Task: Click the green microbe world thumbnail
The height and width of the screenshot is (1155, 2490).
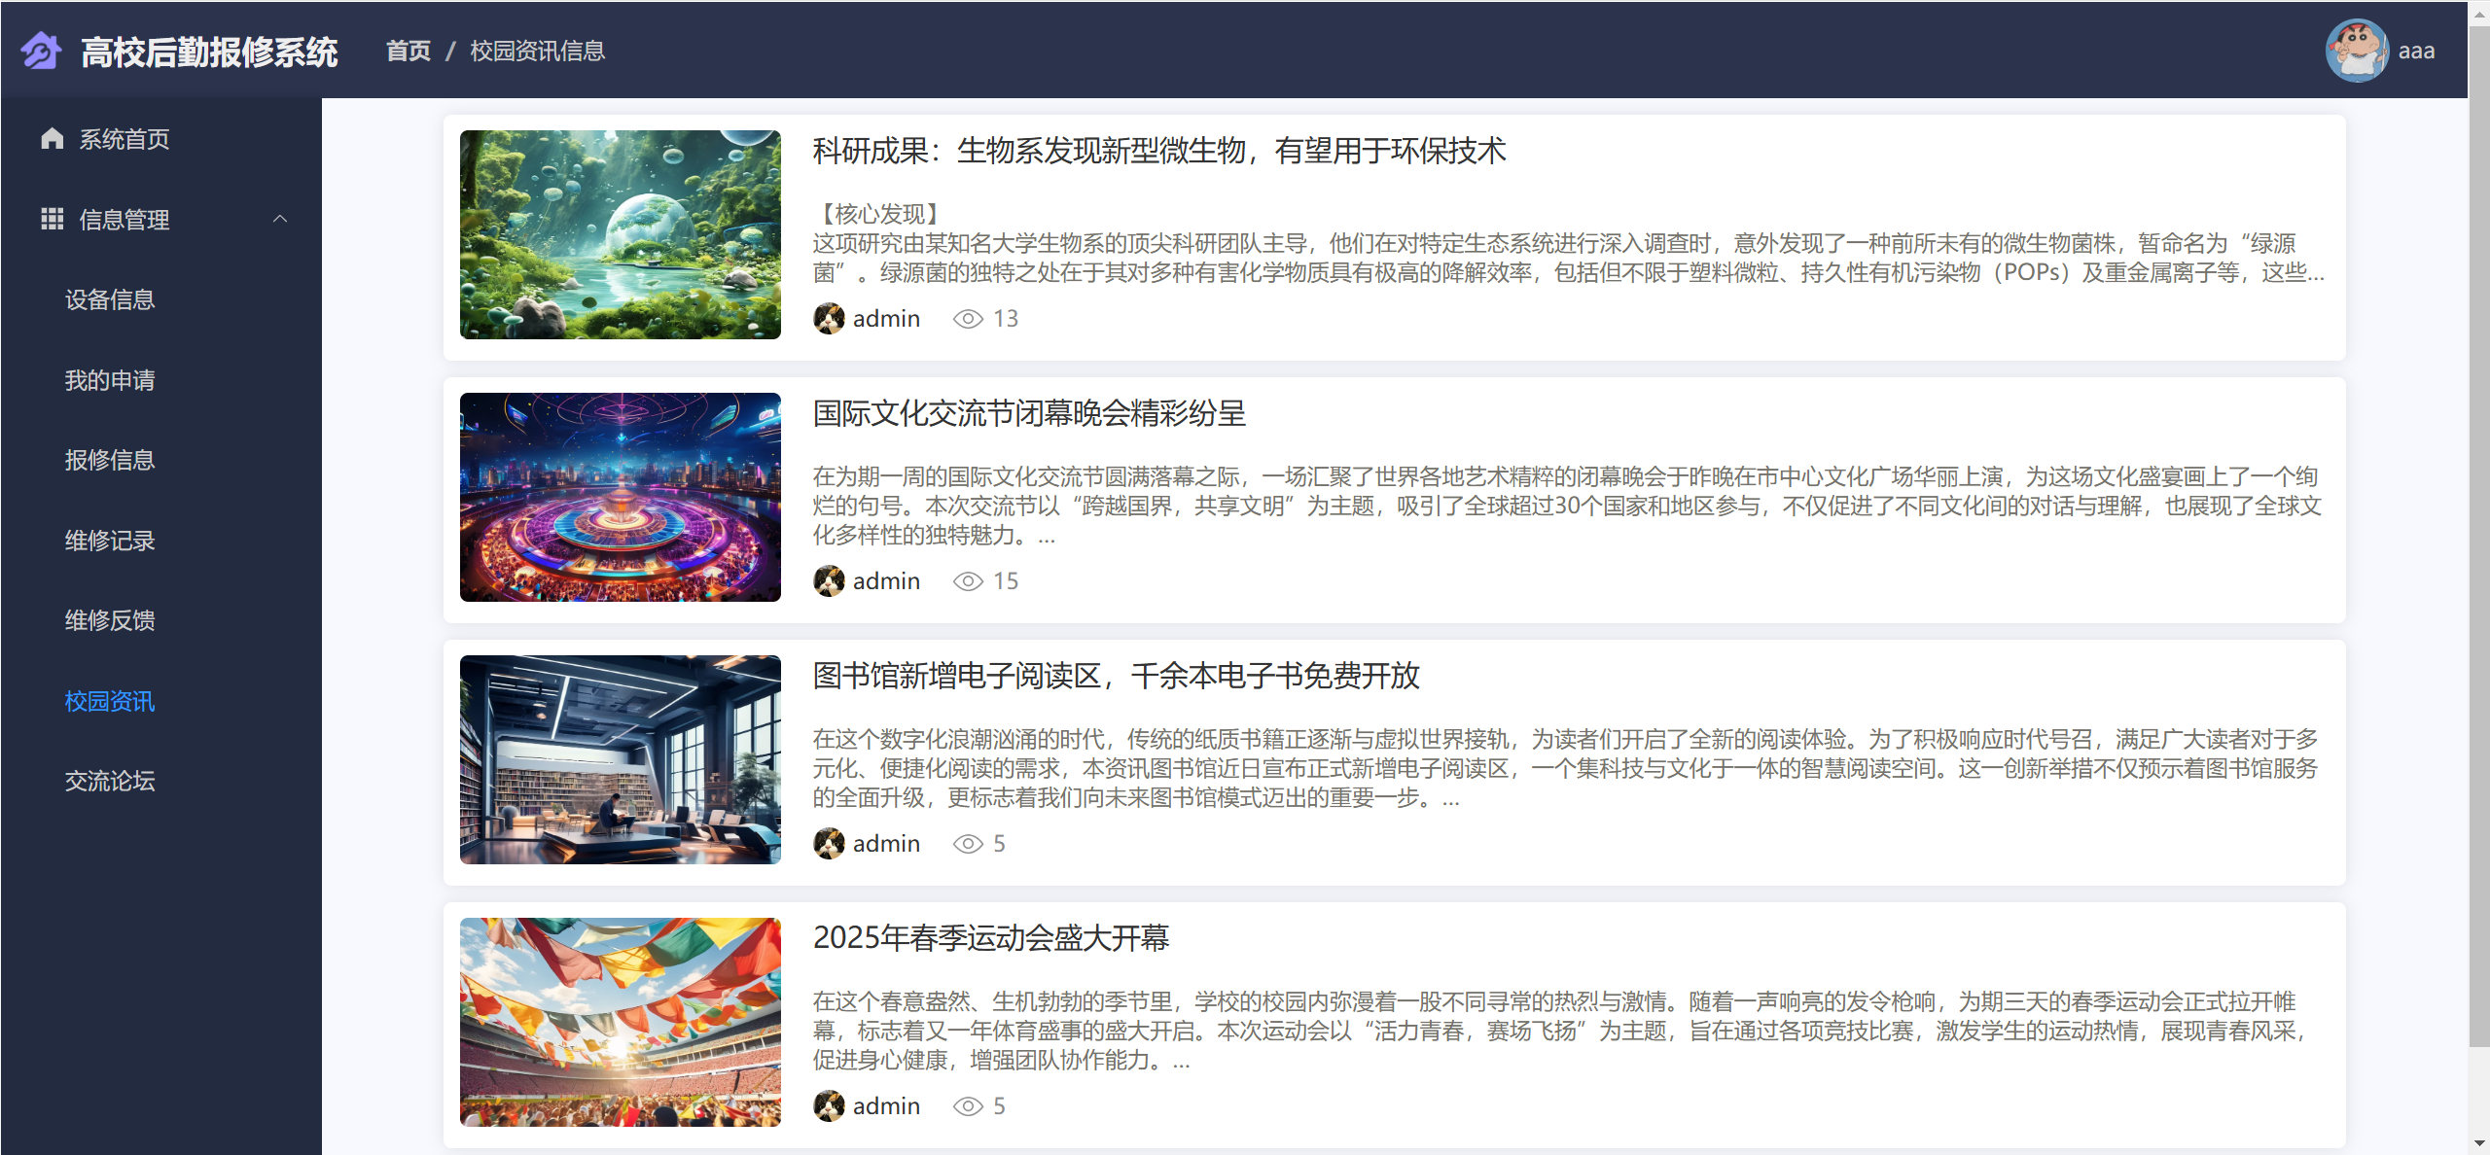Action: point(621,234)
